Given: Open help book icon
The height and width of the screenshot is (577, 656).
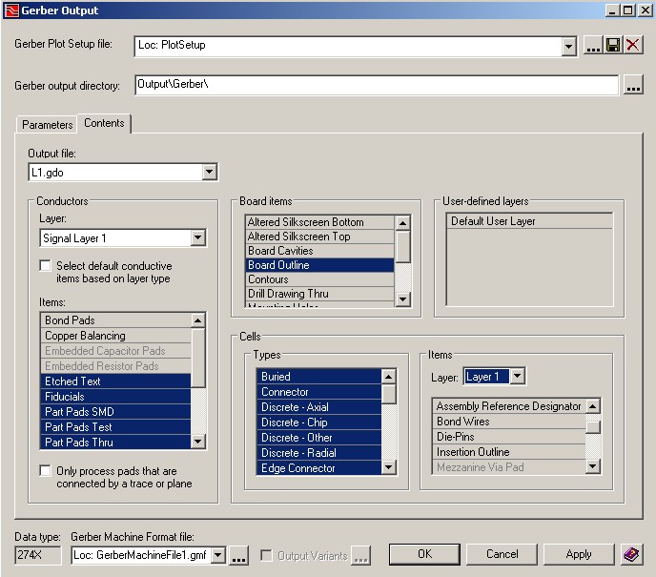Looking at the screenshot, I should pos(631,555).
